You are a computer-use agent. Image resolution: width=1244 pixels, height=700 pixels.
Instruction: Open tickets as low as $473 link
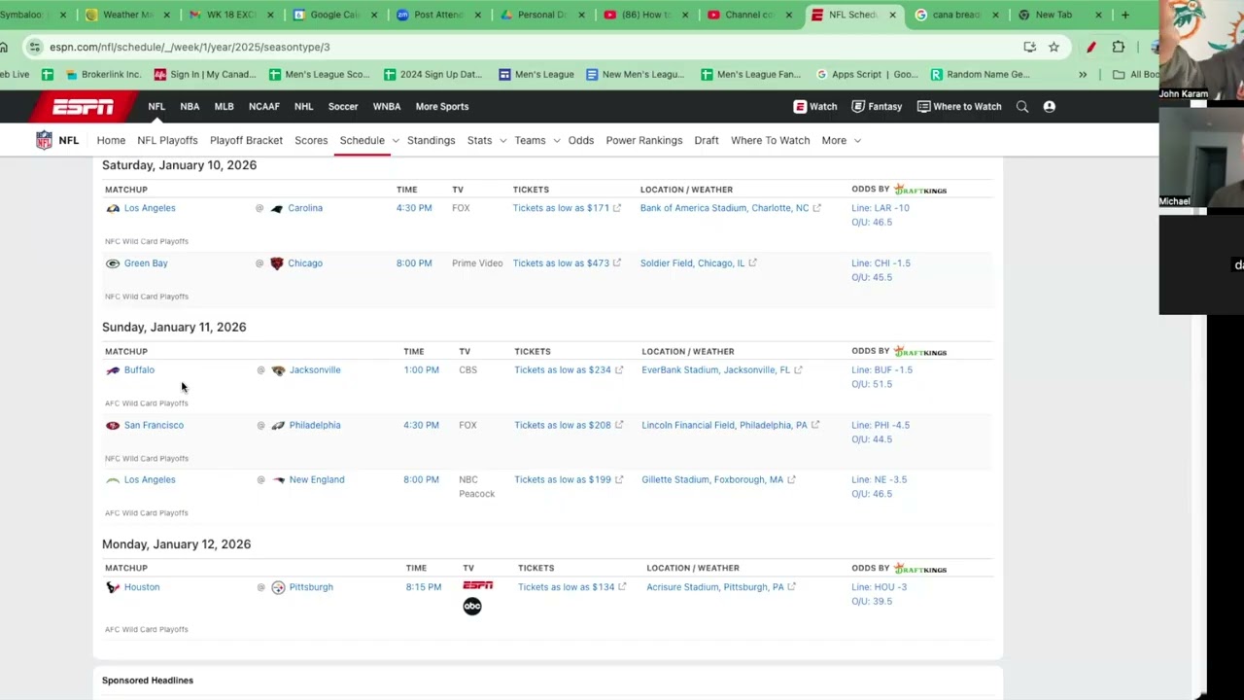pyautogui.click(x=567, y=263)
